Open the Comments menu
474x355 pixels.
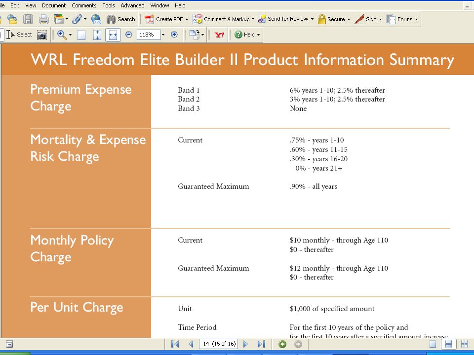coord(84,5)
